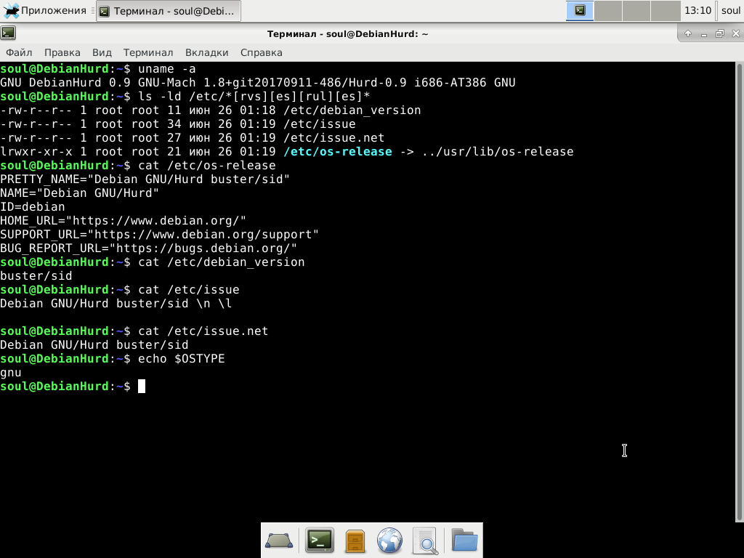Click the 'uname -a' command prompt line

point(98,69)
